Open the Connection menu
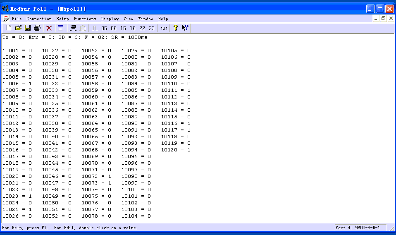 tap(39, 19)
